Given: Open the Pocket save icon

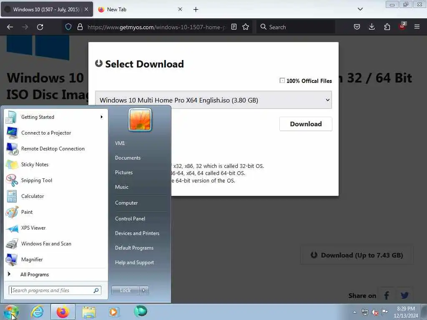Looking at the screenshot, I should (357, 27).
